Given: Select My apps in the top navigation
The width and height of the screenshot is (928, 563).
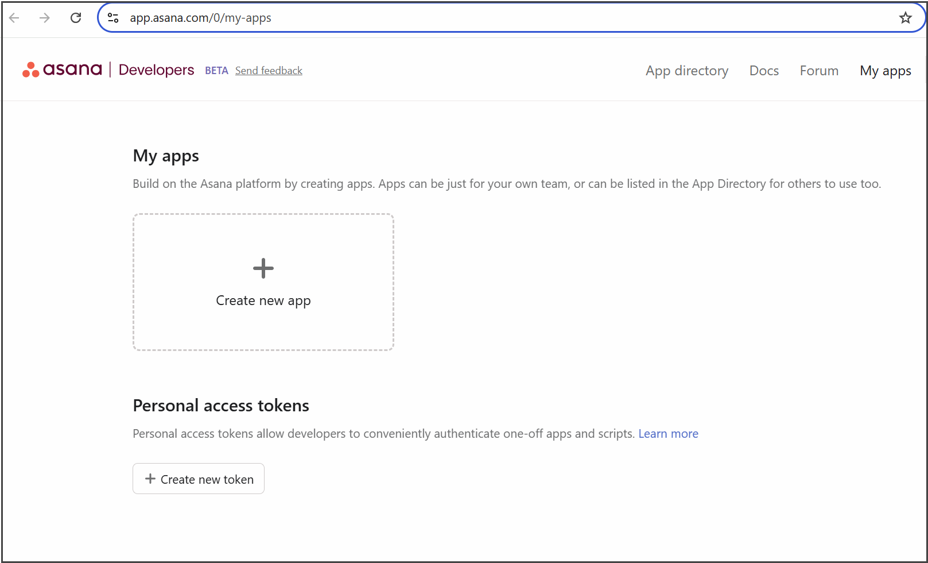Looking at the screenshot, I should (x=885, y=71).
